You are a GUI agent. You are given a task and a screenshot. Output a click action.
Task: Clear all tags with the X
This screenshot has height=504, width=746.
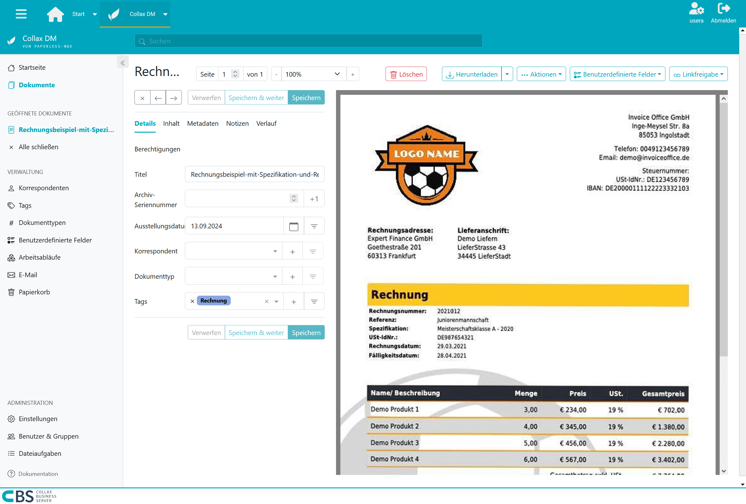point(266,302)
